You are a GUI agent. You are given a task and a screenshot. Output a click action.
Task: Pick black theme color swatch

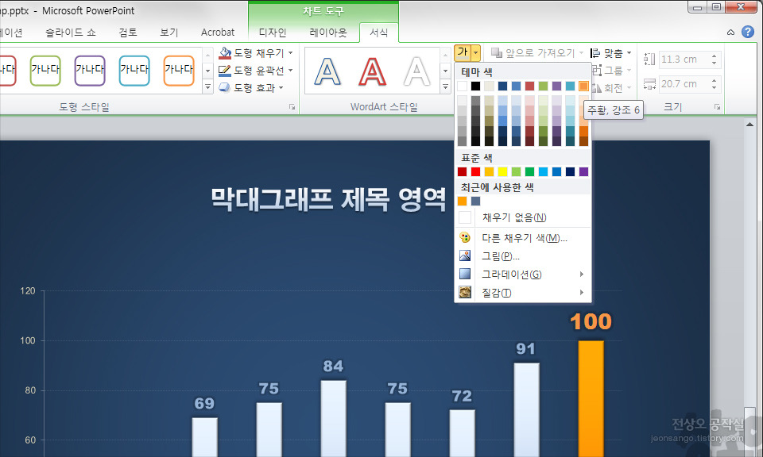pos(475,86)
